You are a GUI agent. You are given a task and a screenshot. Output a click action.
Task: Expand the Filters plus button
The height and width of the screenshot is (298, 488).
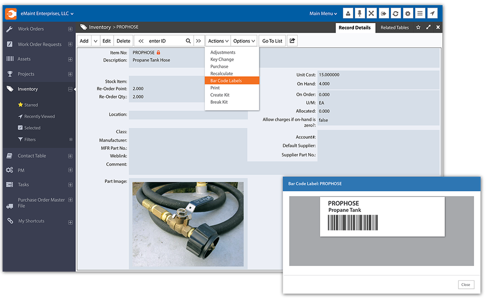[x=71, y=139]
